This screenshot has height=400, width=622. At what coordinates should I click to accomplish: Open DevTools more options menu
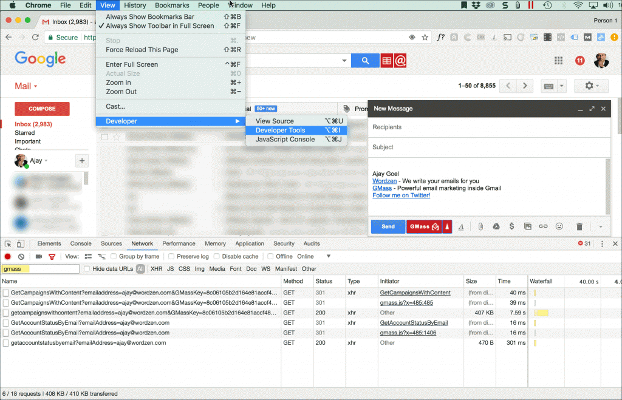pos(602,244)
